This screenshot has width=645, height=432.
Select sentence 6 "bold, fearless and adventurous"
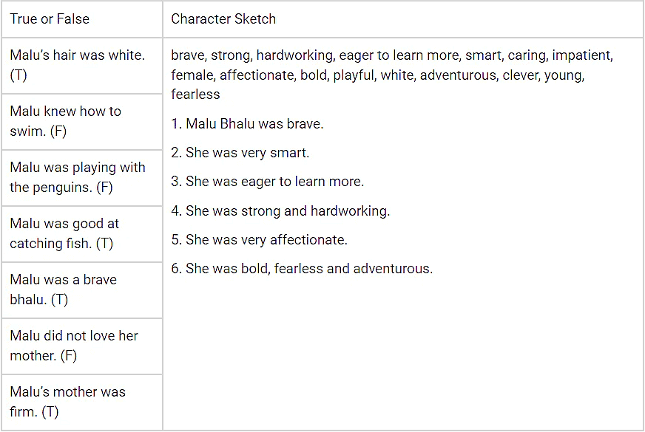302,268
